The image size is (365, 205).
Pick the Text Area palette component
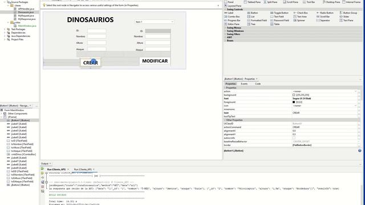300,17
